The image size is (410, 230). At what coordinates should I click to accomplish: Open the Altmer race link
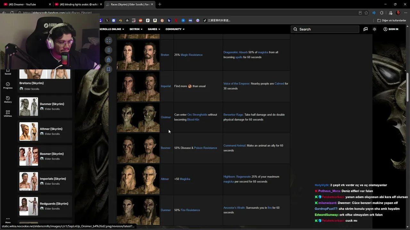pos(165,179)
